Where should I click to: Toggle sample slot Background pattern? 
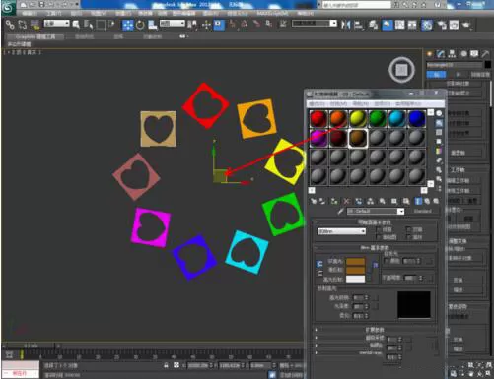point(439,132)
